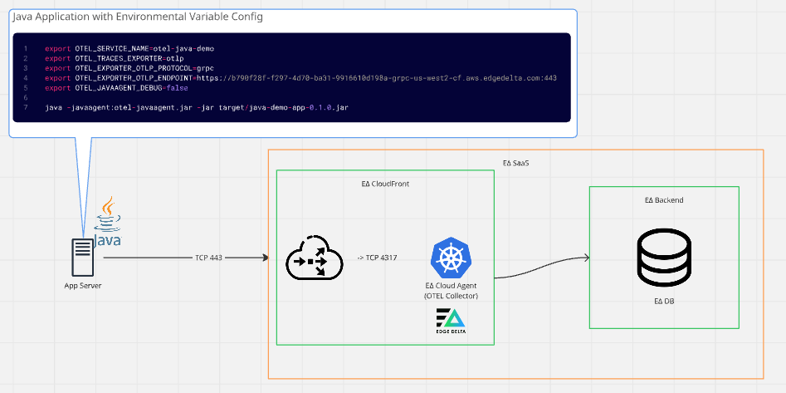This screenshot has width=786, height=393.
Task: Click the EΔ Backend box title
Action: 663,200
